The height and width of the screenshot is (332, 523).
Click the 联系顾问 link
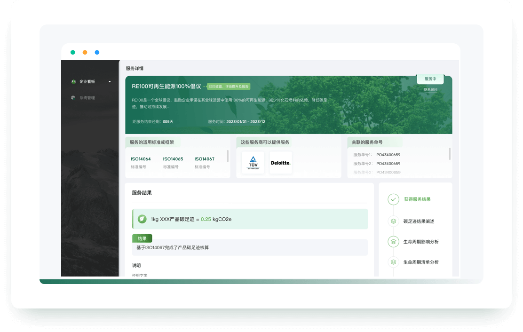[x=430, y=89]
